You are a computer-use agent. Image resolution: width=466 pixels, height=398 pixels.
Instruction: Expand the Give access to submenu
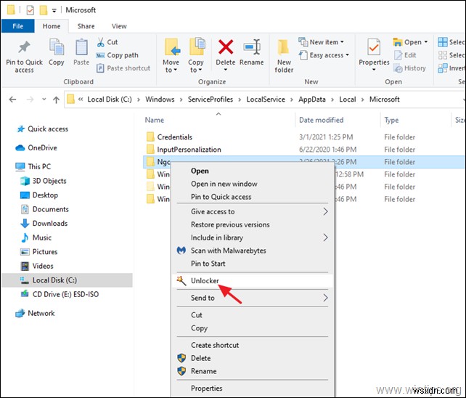[253, 212]
